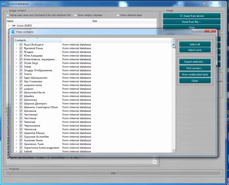Select contact Хукежев Эмин
Viewport: 229px width, 185px height.
(33, 140)
